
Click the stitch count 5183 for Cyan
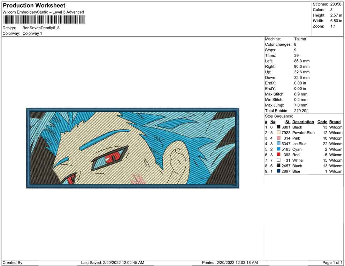coord(286,149)
